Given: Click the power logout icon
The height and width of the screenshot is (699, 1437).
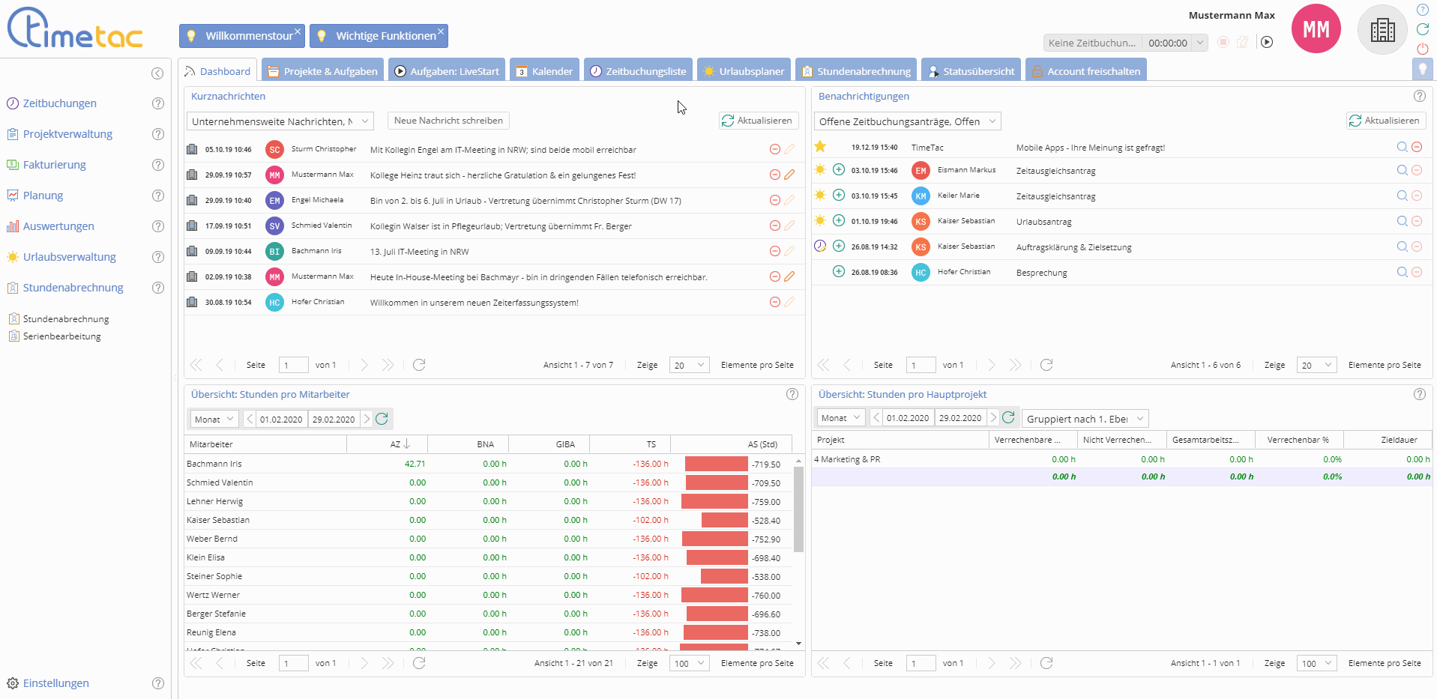Looking at the screenshot, I should pyautogui.click(x=1422, y=49).
